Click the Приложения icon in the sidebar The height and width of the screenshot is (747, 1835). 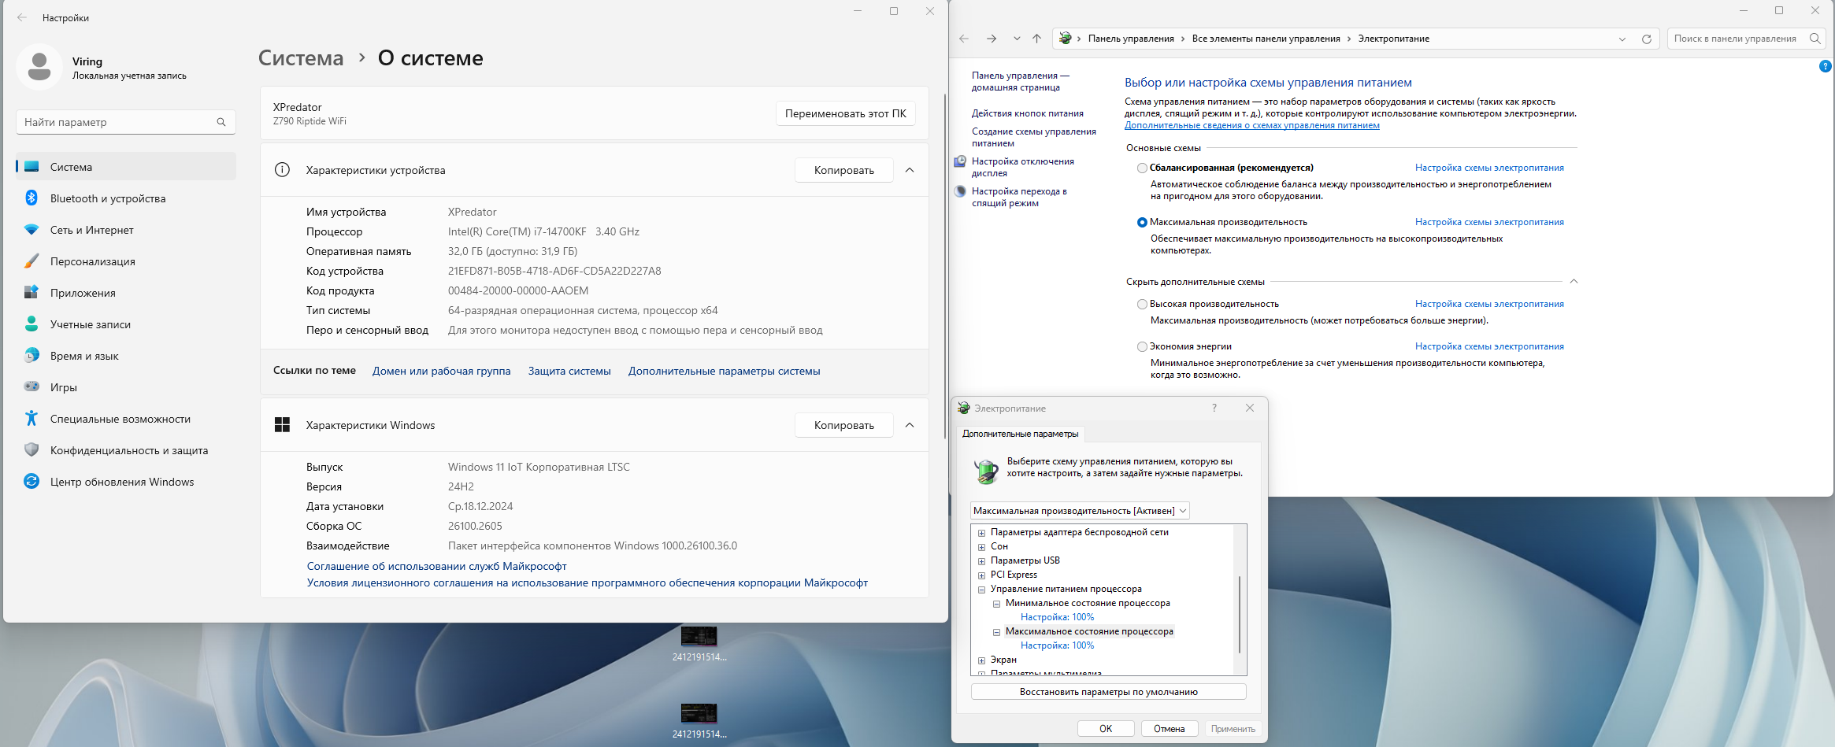tap(32, 293)
